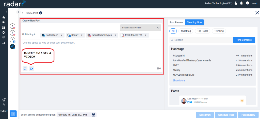Go back using the Create Post arrow
Screen dimensions: 260x119
tap(23, 13)
